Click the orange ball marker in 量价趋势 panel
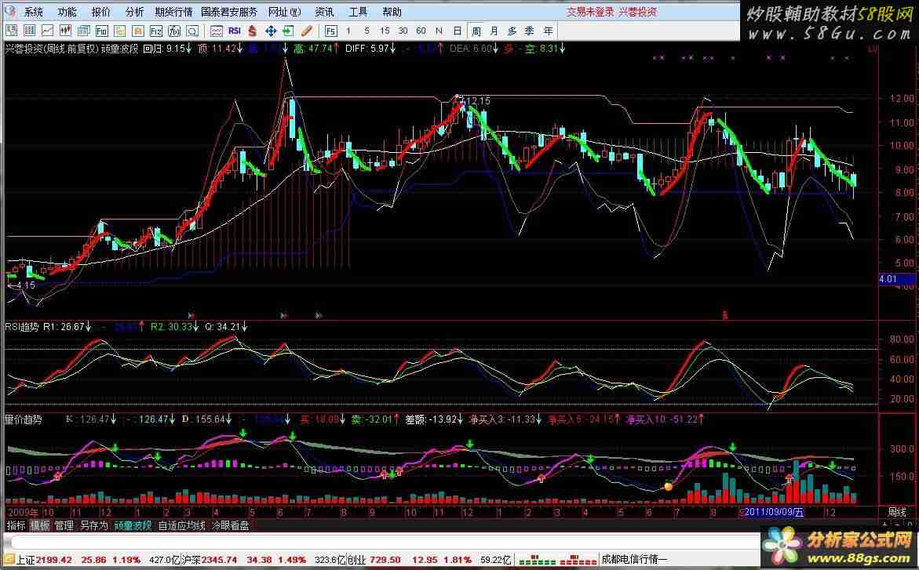Image resolution: width=919 pixels, height=570 pixels. pos(668,485)
